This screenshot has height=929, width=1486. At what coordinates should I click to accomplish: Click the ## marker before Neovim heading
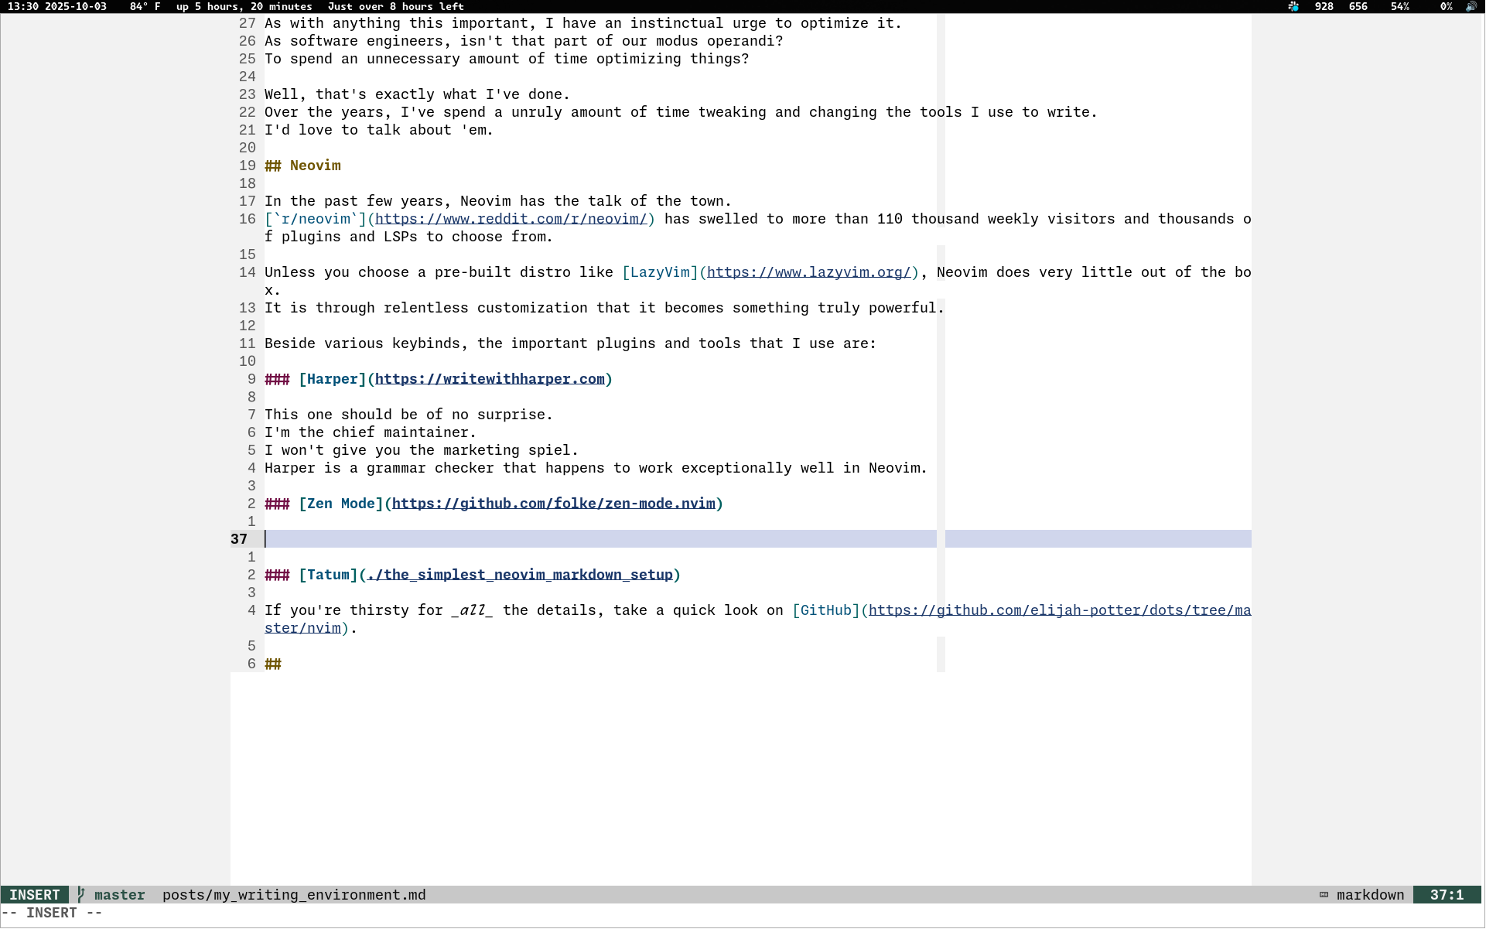273,166
